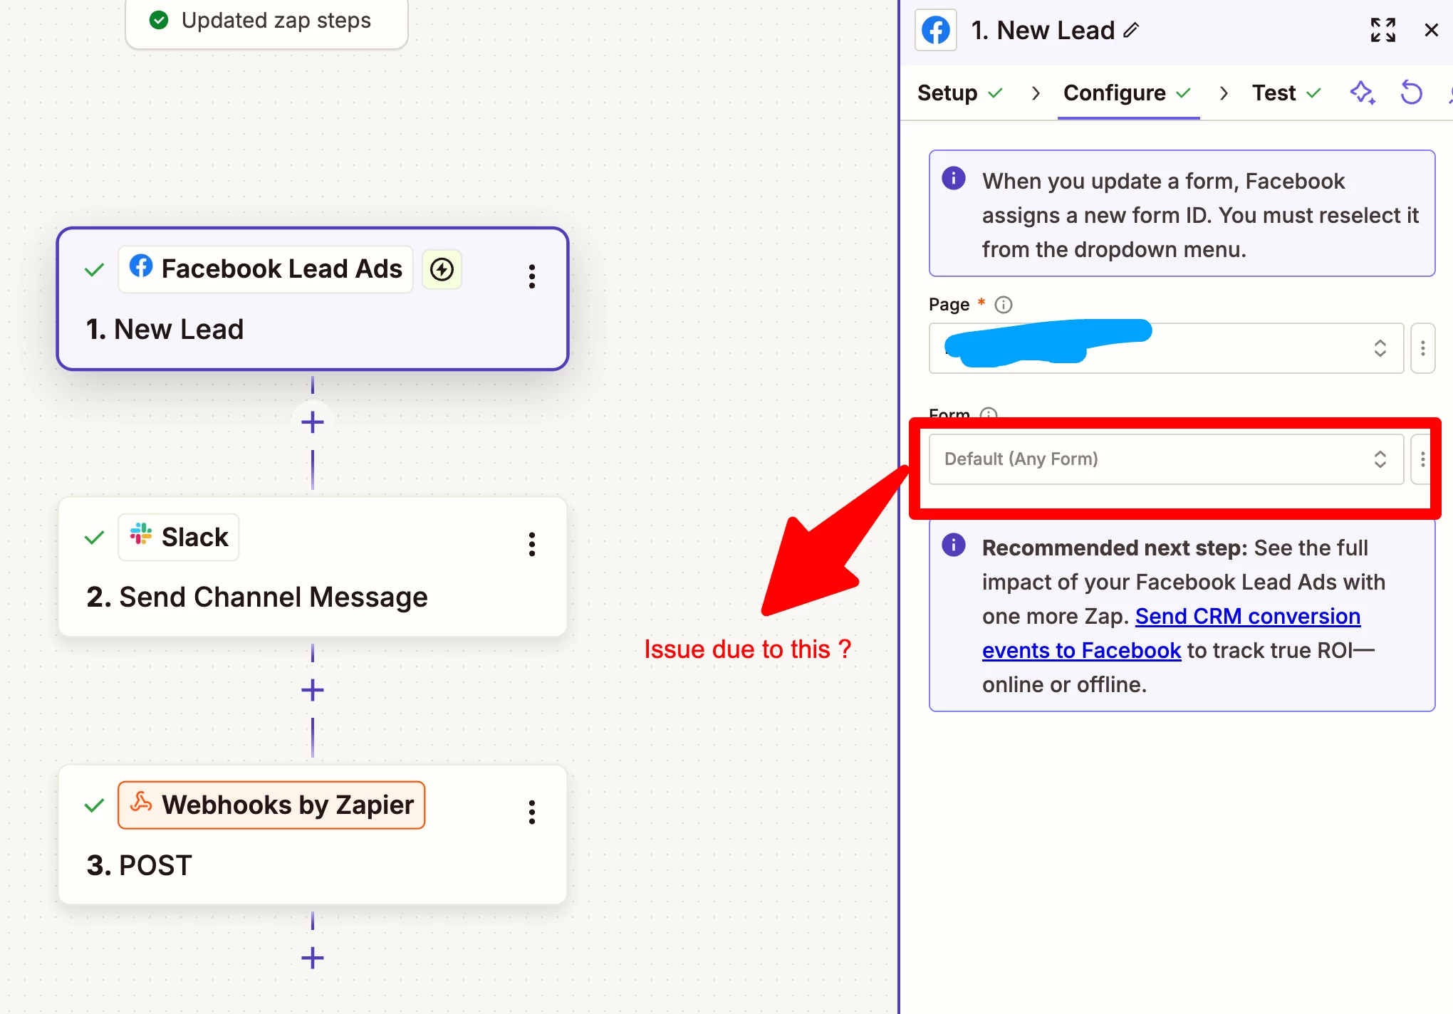1453x1014 pixels.
Task: Click the instant trigger lightning badge
Action: click(x=442, y=269)
